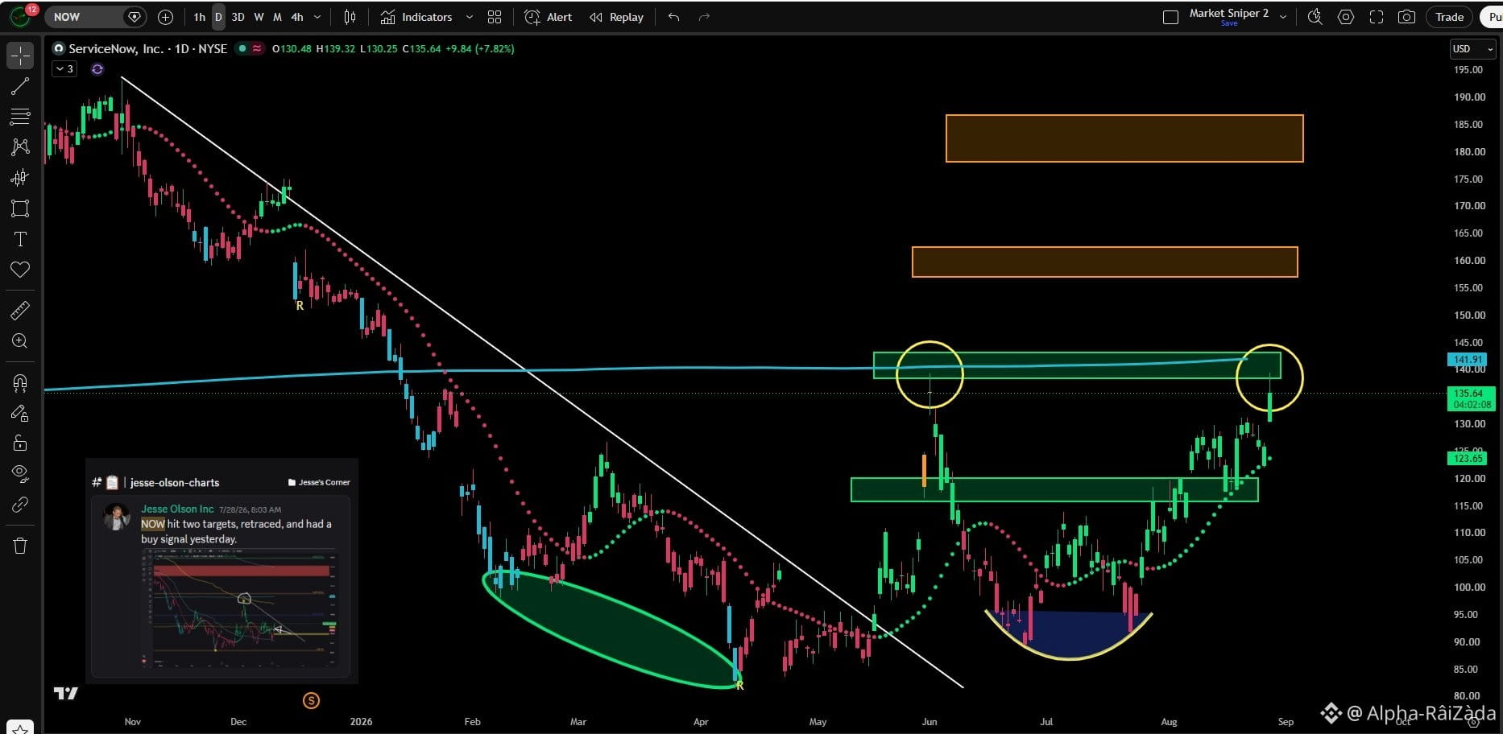Toggle magnet mode in the left toolbar
This screenshot has height=734, width=1503.
(20, 382)
